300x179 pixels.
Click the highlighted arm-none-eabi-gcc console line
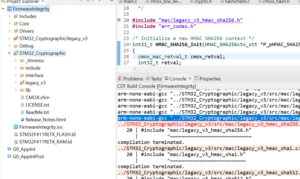click(x=209, y=118)
